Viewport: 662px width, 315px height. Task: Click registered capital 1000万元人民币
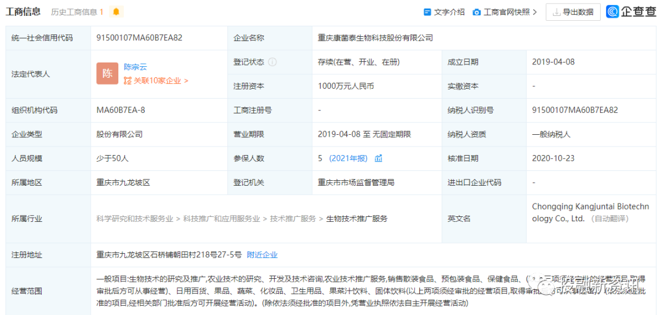(346, 86)
